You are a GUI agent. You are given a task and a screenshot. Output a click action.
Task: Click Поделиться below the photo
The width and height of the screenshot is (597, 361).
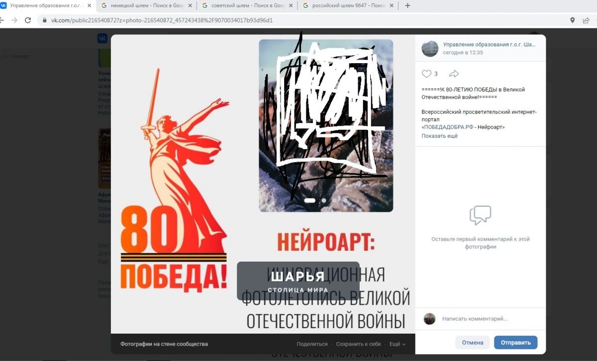[312, 344]
